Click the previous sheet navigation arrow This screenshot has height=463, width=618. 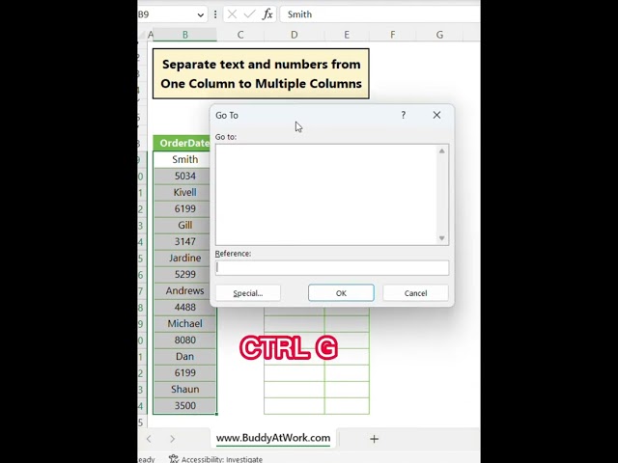tap(149, 439)
